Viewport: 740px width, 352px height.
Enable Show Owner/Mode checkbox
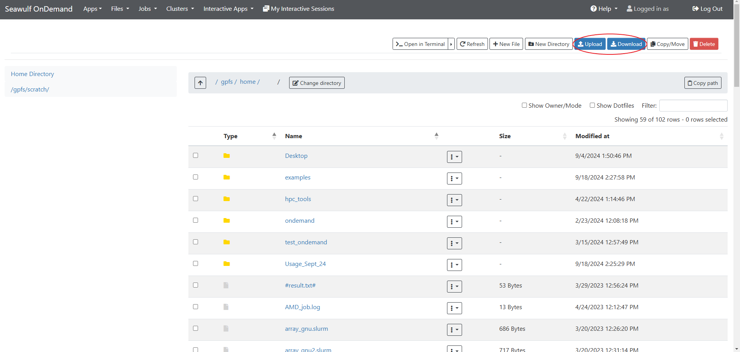click(524, 105)
